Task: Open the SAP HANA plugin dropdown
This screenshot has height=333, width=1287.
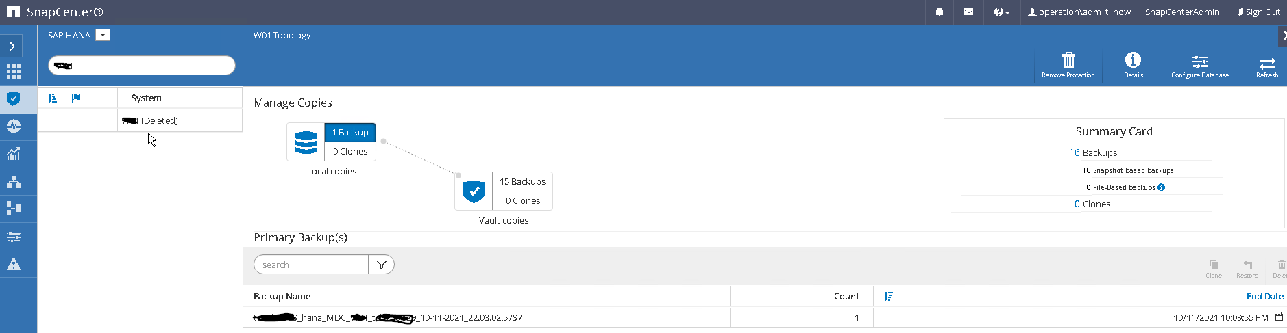Action: (x=103, y=35)
